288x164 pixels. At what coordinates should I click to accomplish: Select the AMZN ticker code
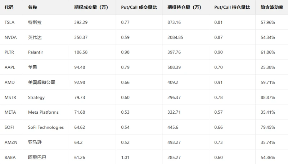(10, 142)
